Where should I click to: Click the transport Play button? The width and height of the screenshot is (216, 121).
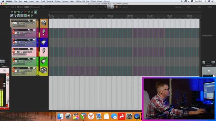[x=109, y=7]
